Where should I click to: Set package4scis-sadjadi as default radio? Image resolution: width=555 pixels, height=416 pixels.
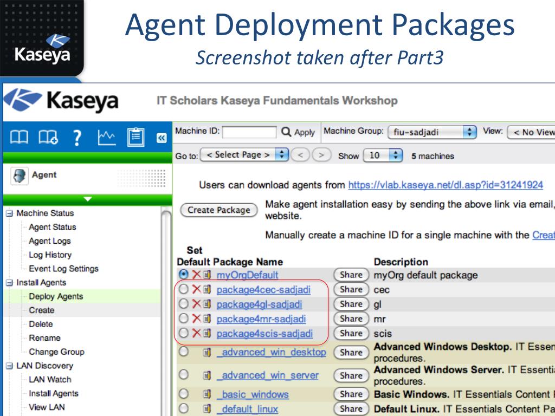tap(183, 333)
